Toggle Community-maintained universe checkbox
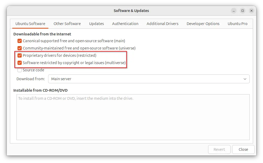263x163 pixels. pos(20,48)
